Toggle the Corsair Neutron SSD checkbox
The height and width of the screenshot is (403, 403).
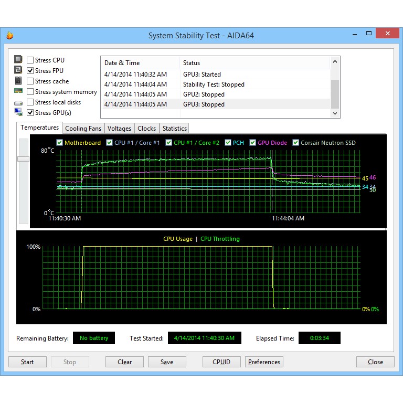(295, 143)
